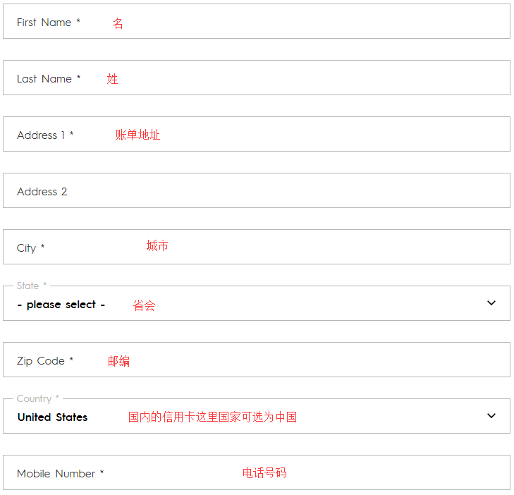Click the small "State *" floating label
The image size is (514, 495).
[32, 286]
